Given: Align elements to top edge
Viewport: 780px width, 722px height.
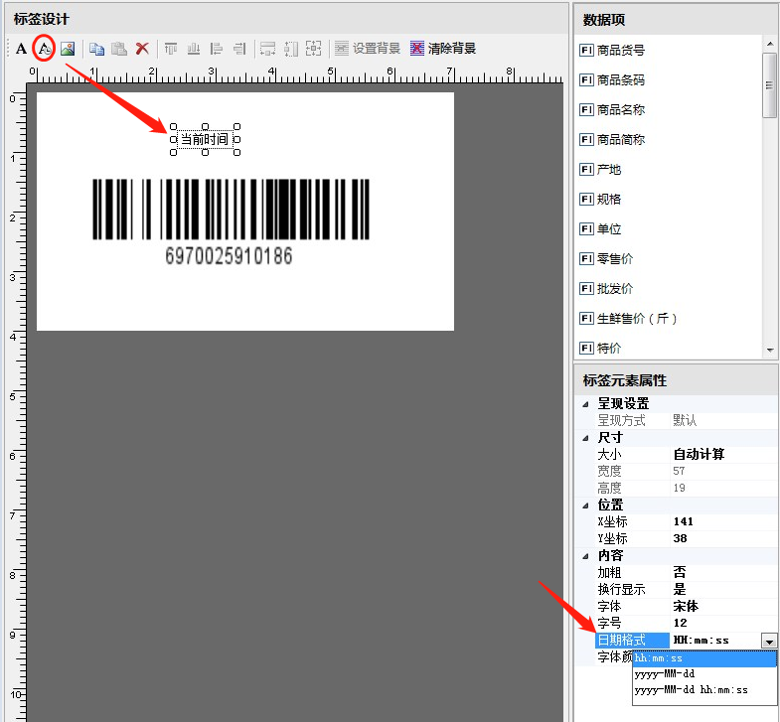Looking at the screenshot, I should (171, 49).
